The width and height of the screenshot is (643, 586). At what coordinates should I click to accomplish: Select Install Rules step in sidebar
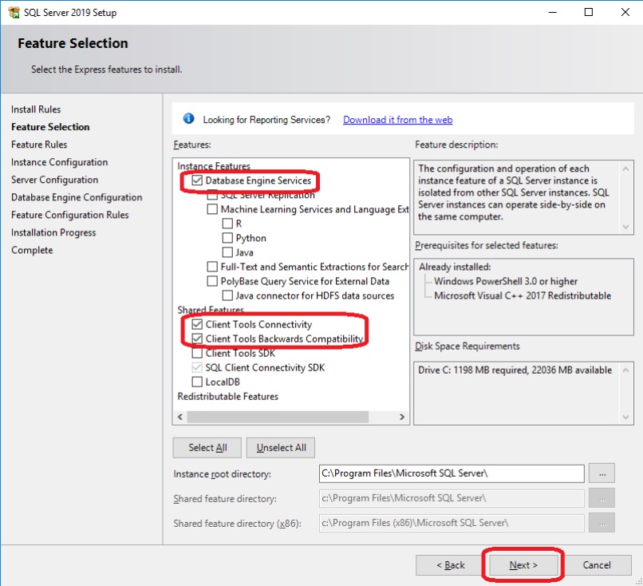click(x=36, y=109)
